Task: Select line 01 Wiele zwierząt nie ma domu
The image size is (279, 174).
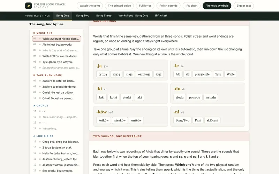Action: pos(56,39)
